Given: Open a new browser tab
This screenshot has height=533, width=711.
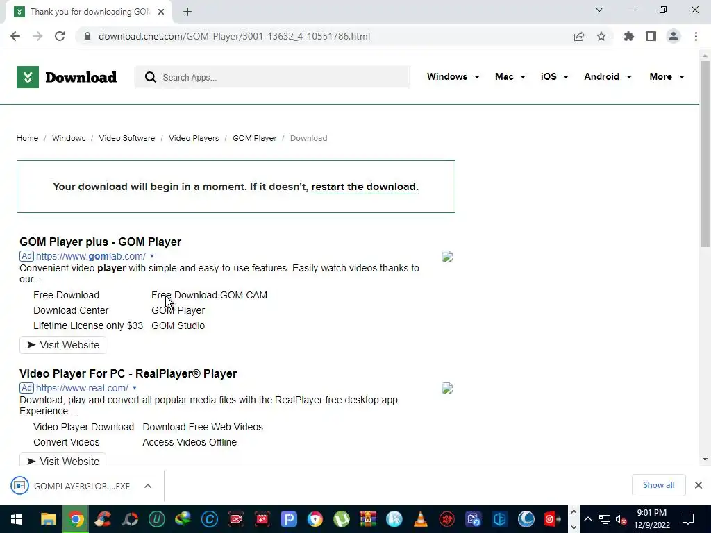Looking at the screenshot, I should 187,12.
